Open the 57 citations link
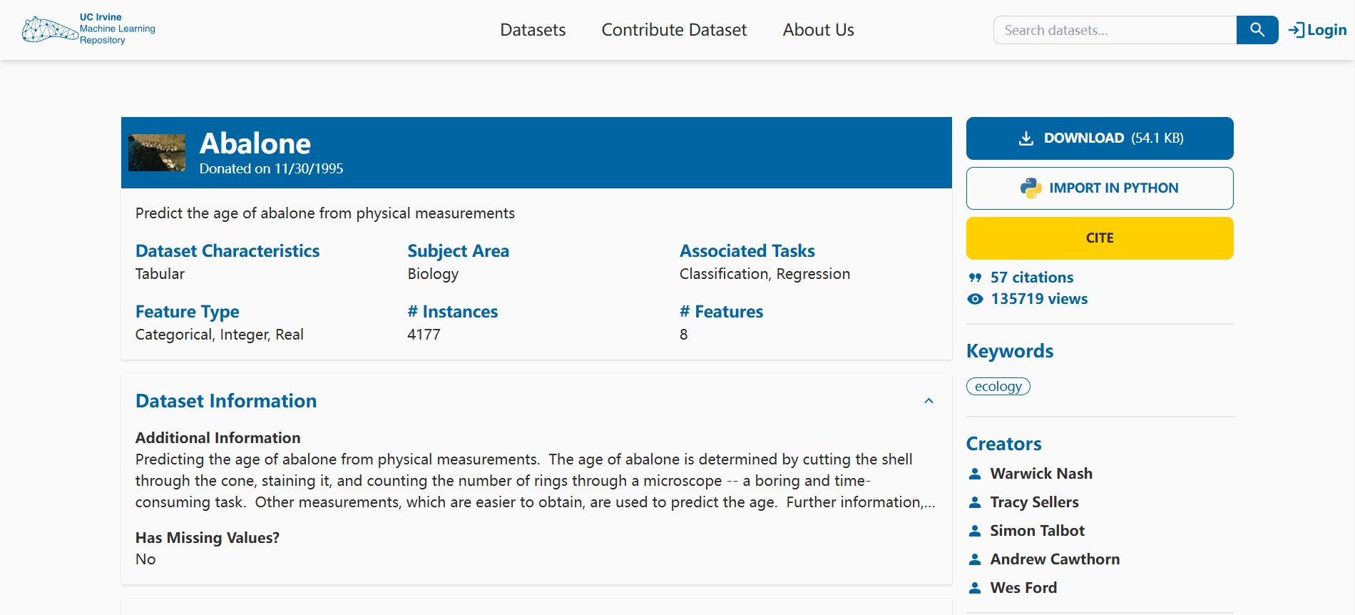 pyautogui.click(x=1031, y=278)
